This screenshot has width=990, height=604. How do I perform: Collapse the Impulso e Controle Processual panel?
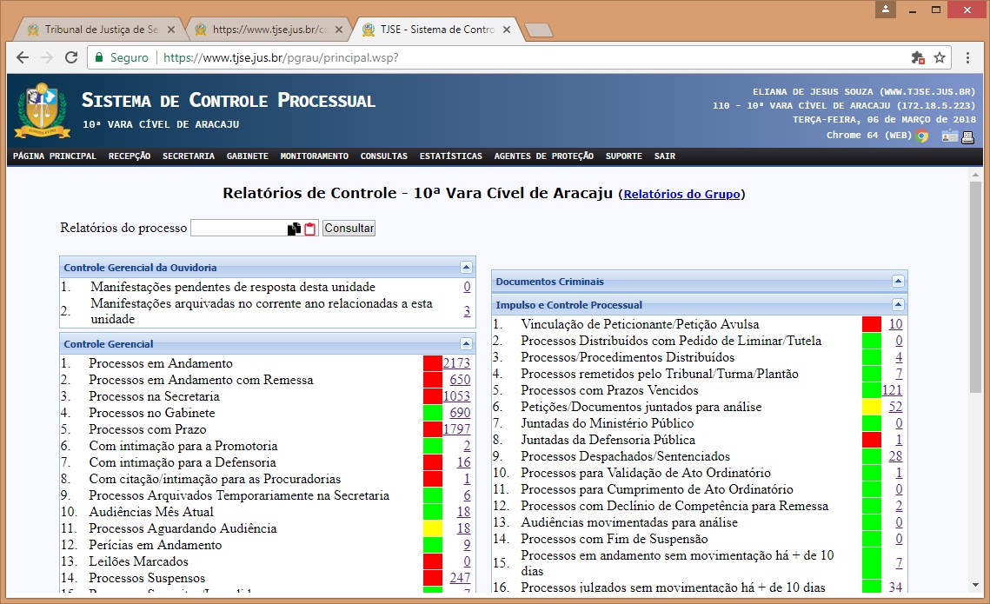click(898, 305)
